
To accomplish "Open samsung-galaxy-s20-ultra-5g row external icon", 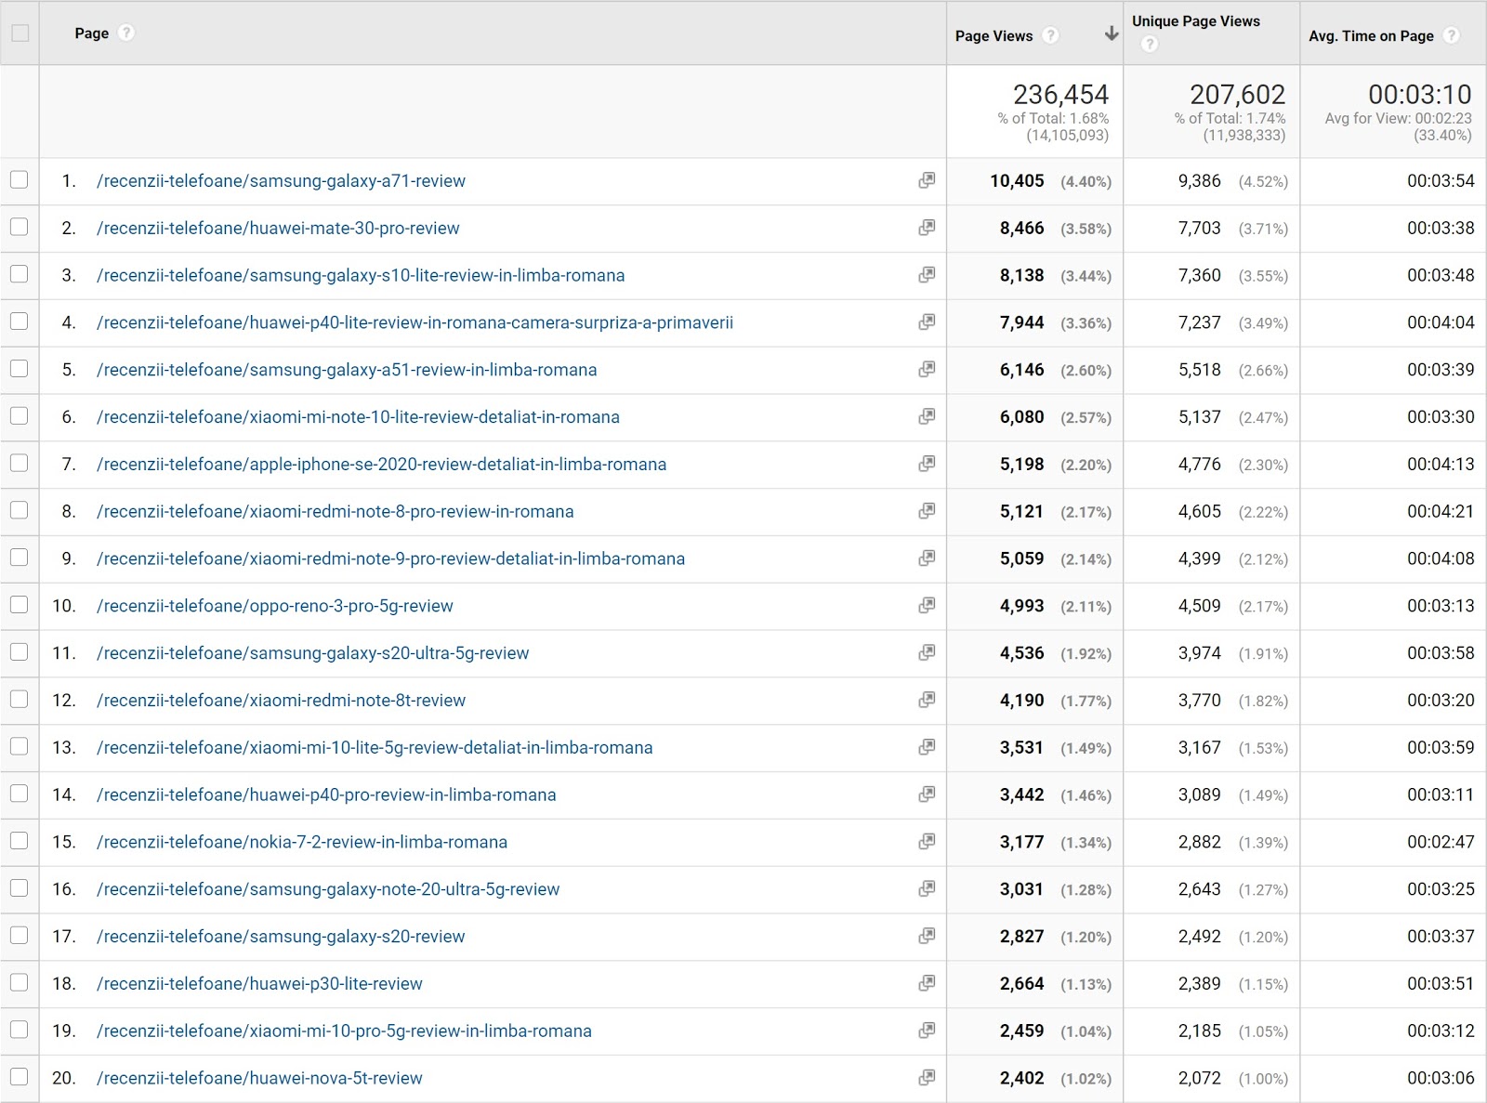I will tap(927, 652).
